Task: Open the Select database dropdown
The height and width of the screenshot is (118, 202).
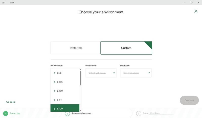Action: point(136,73)
